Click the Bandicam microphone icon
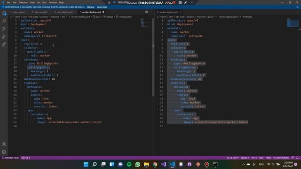Image resolution: width=301 pixels, height=169 pixels. 114,2
